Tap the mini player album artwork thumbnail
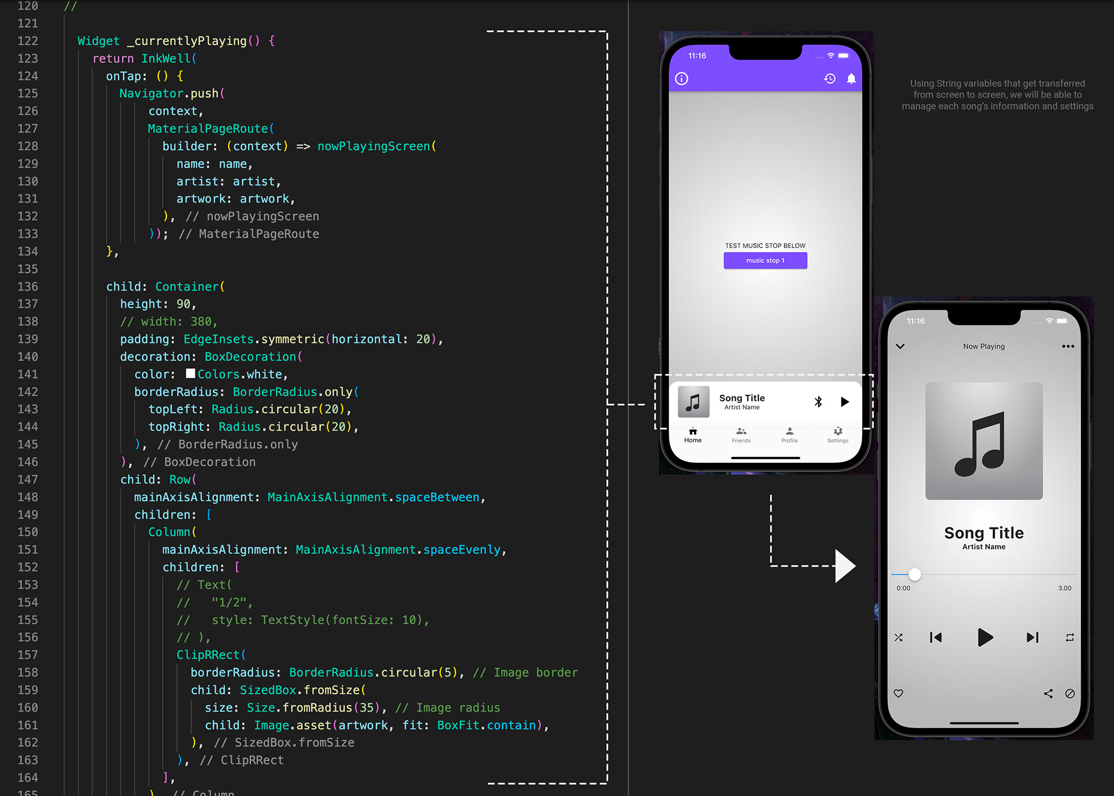Image resolution: width=1114 pixels, height=796 pixels. (693, 402)
